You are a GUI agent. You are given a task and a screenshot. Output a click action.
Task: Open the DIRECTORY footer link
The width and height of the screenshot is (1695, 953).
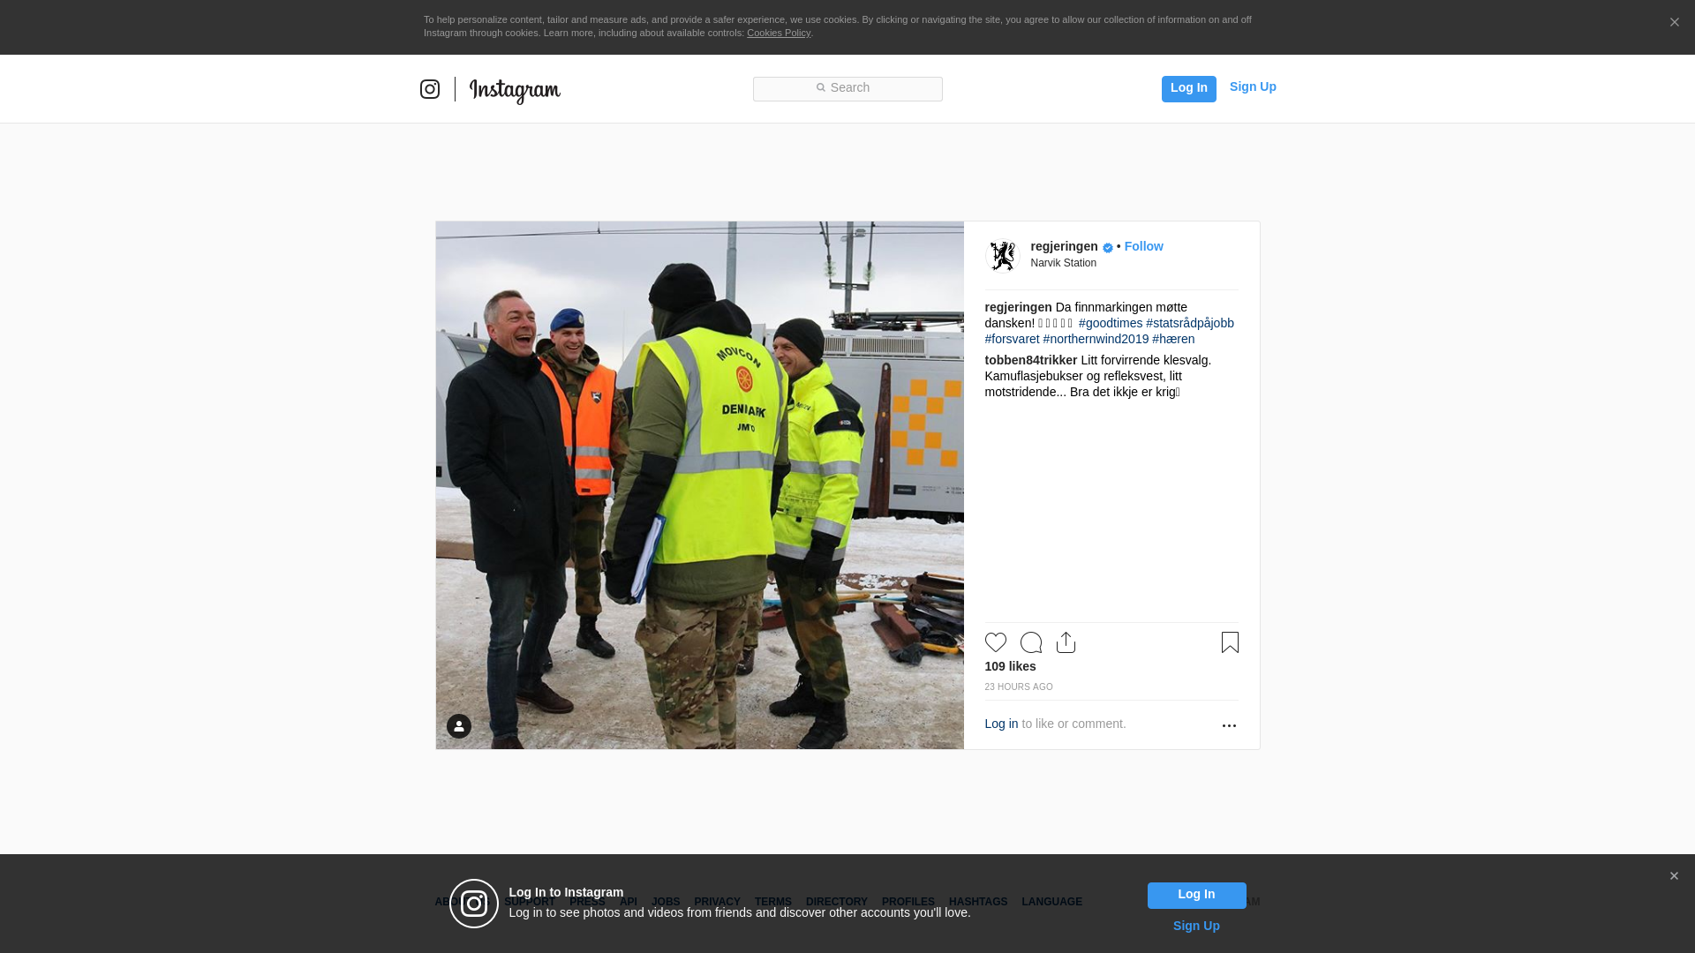(836, 902)
